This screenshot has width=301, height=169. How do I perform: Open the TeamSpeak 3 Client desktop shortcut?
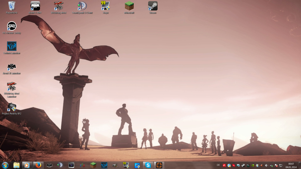point(82,7)
